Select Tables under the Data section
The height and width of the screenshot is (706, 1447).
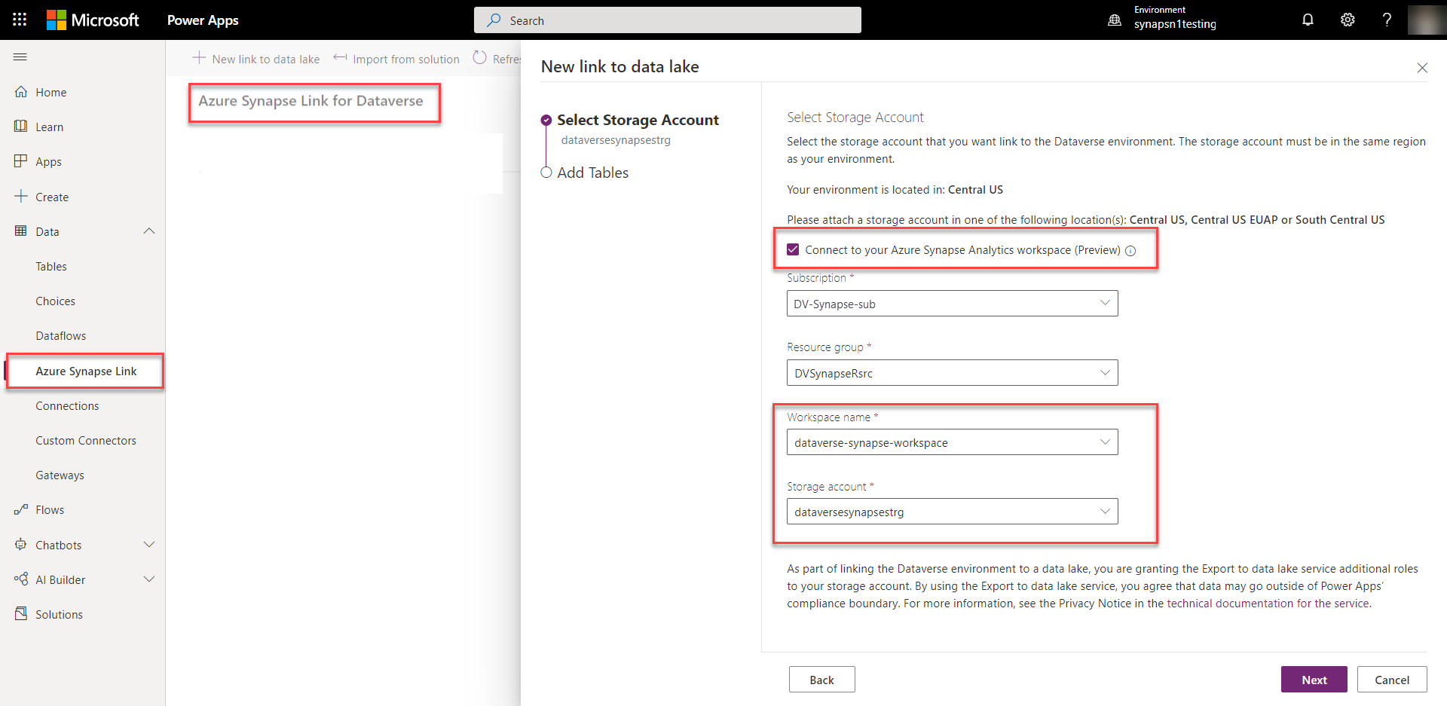(51, 266)
